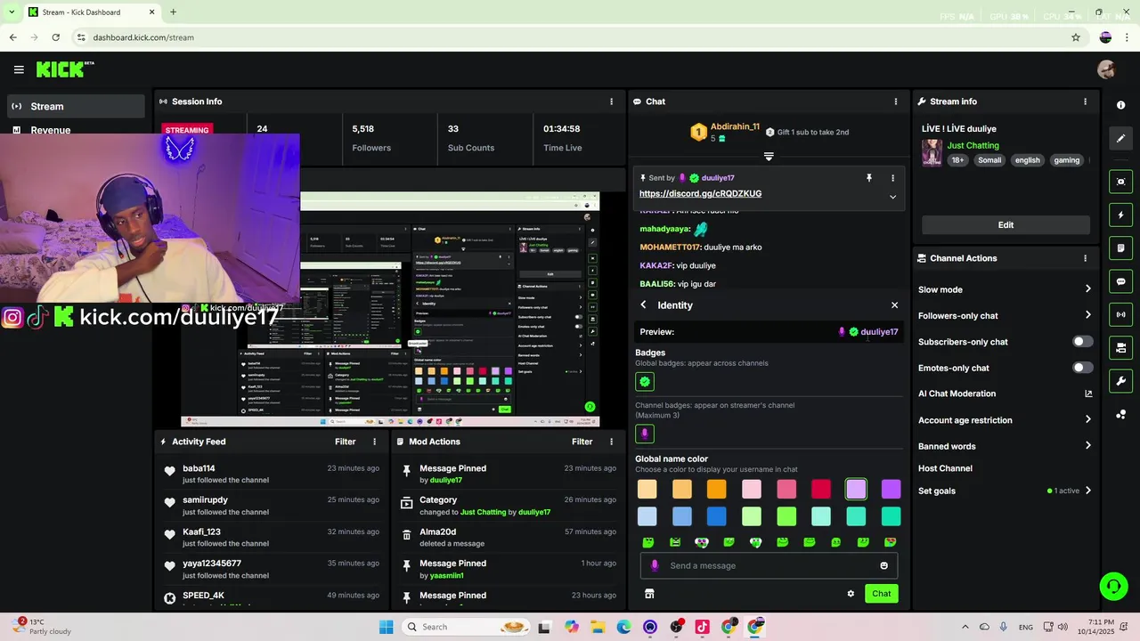Screen dimensions: 1140x641
Task: Expand Account age restriction settings
Action: pos(1087,419)
